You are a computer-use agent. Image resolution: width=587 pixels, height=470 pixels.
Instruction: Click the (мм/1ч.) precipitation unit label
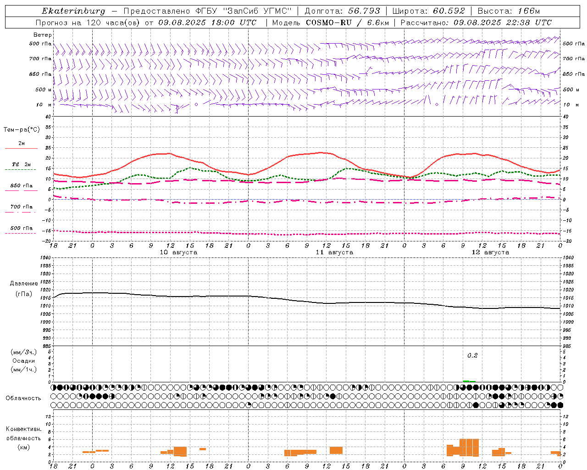(24, 369)
